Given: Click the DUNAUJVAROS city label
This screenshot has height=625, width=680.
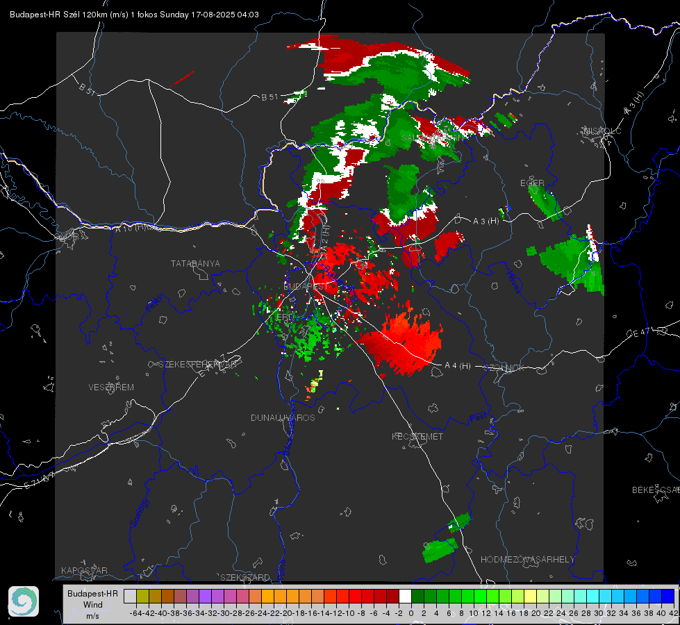Looking at the screenshot, I should click(283, 417).
